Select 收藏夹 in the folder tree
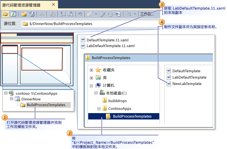Screen dimensions: 227x149 coord(105,70)
